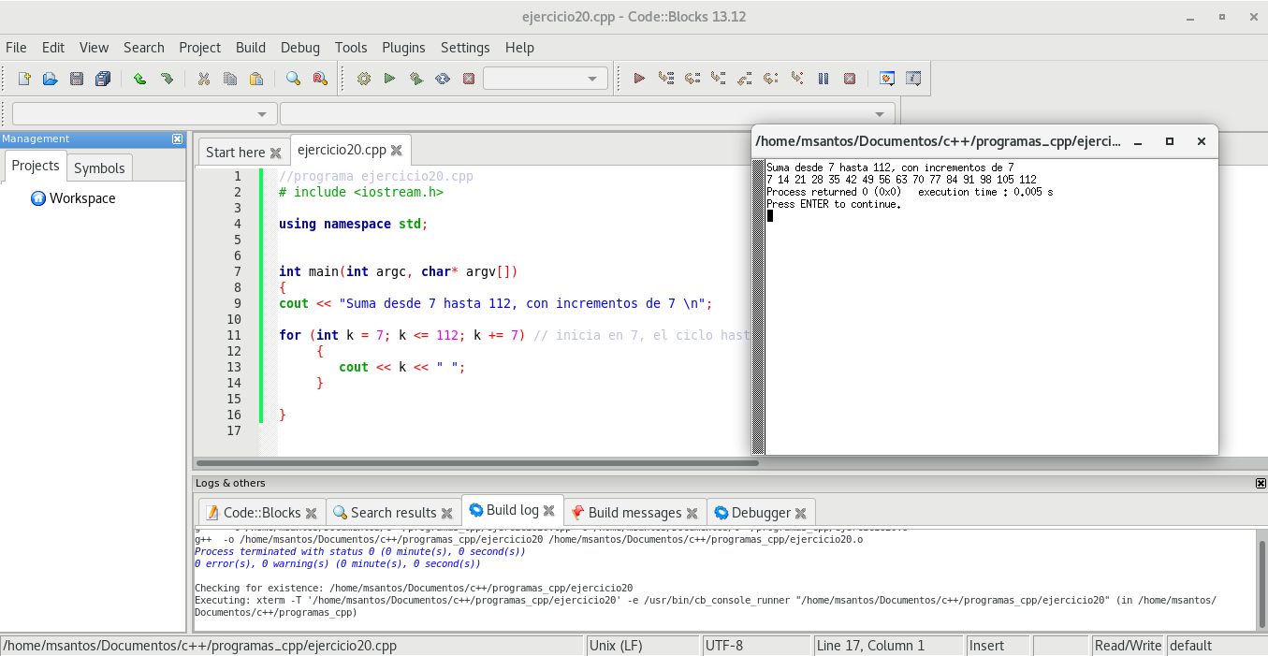Viewport: 1268px width, 656px height.
Task: Switch to the Symbols tab
Action: 99,168
